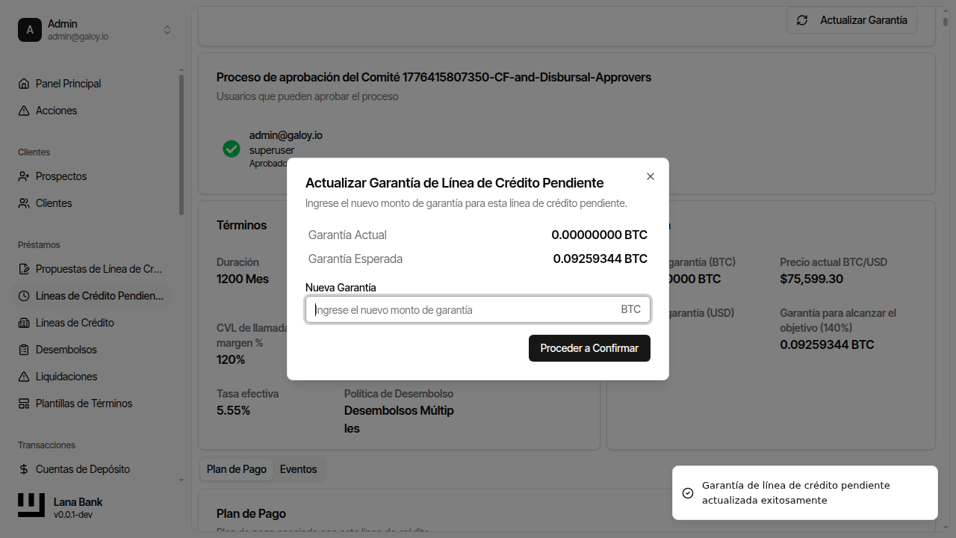The image size is (956, 538).
Task: Click the clock icon for Líneas de Crédito Pendientes
Action: pyautogui.click(x=25, y=295)
